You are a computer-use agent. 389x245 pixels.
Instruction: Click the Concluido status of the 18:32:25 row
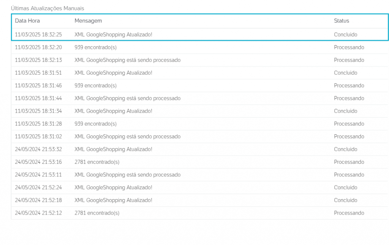click(345, 35)
